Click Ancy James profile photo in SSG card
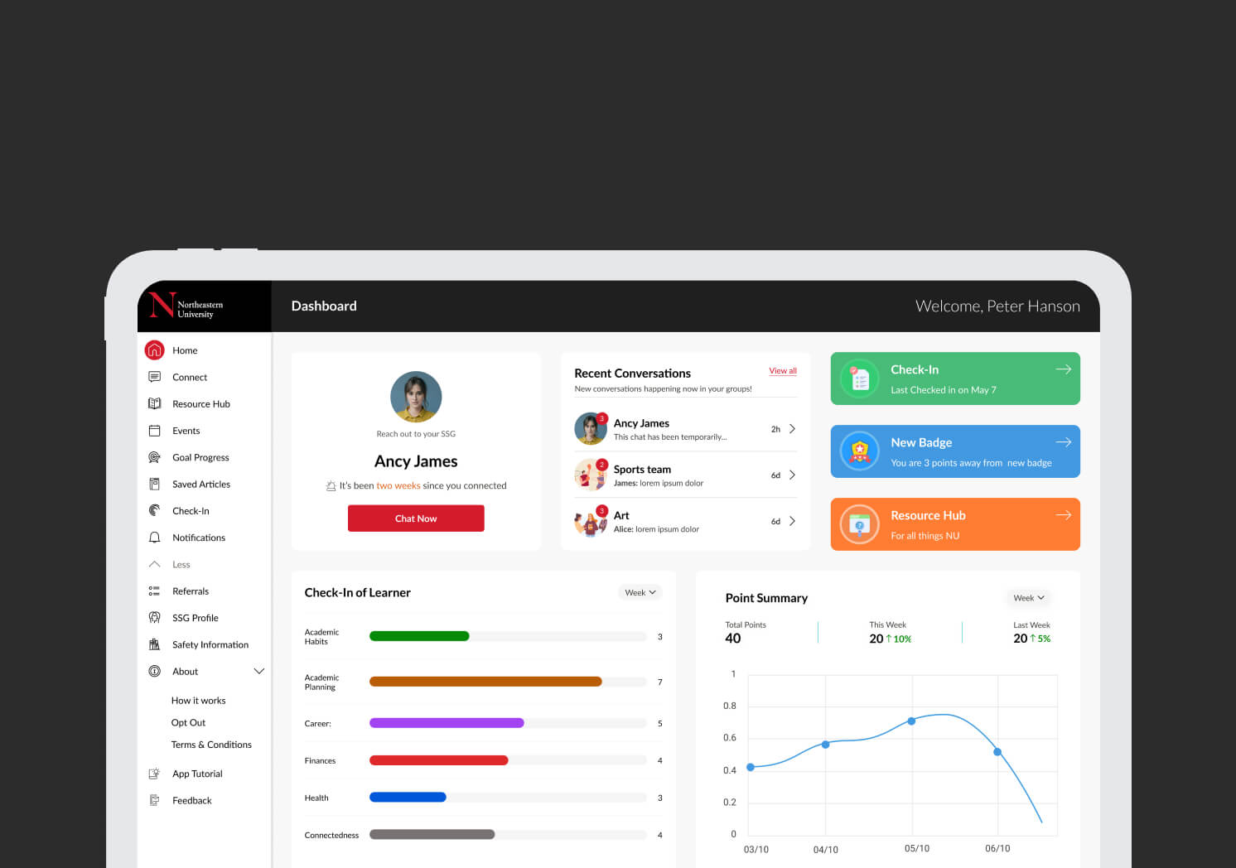Image resolution: width=1236 pixels, height=868 pixels. 416,397
